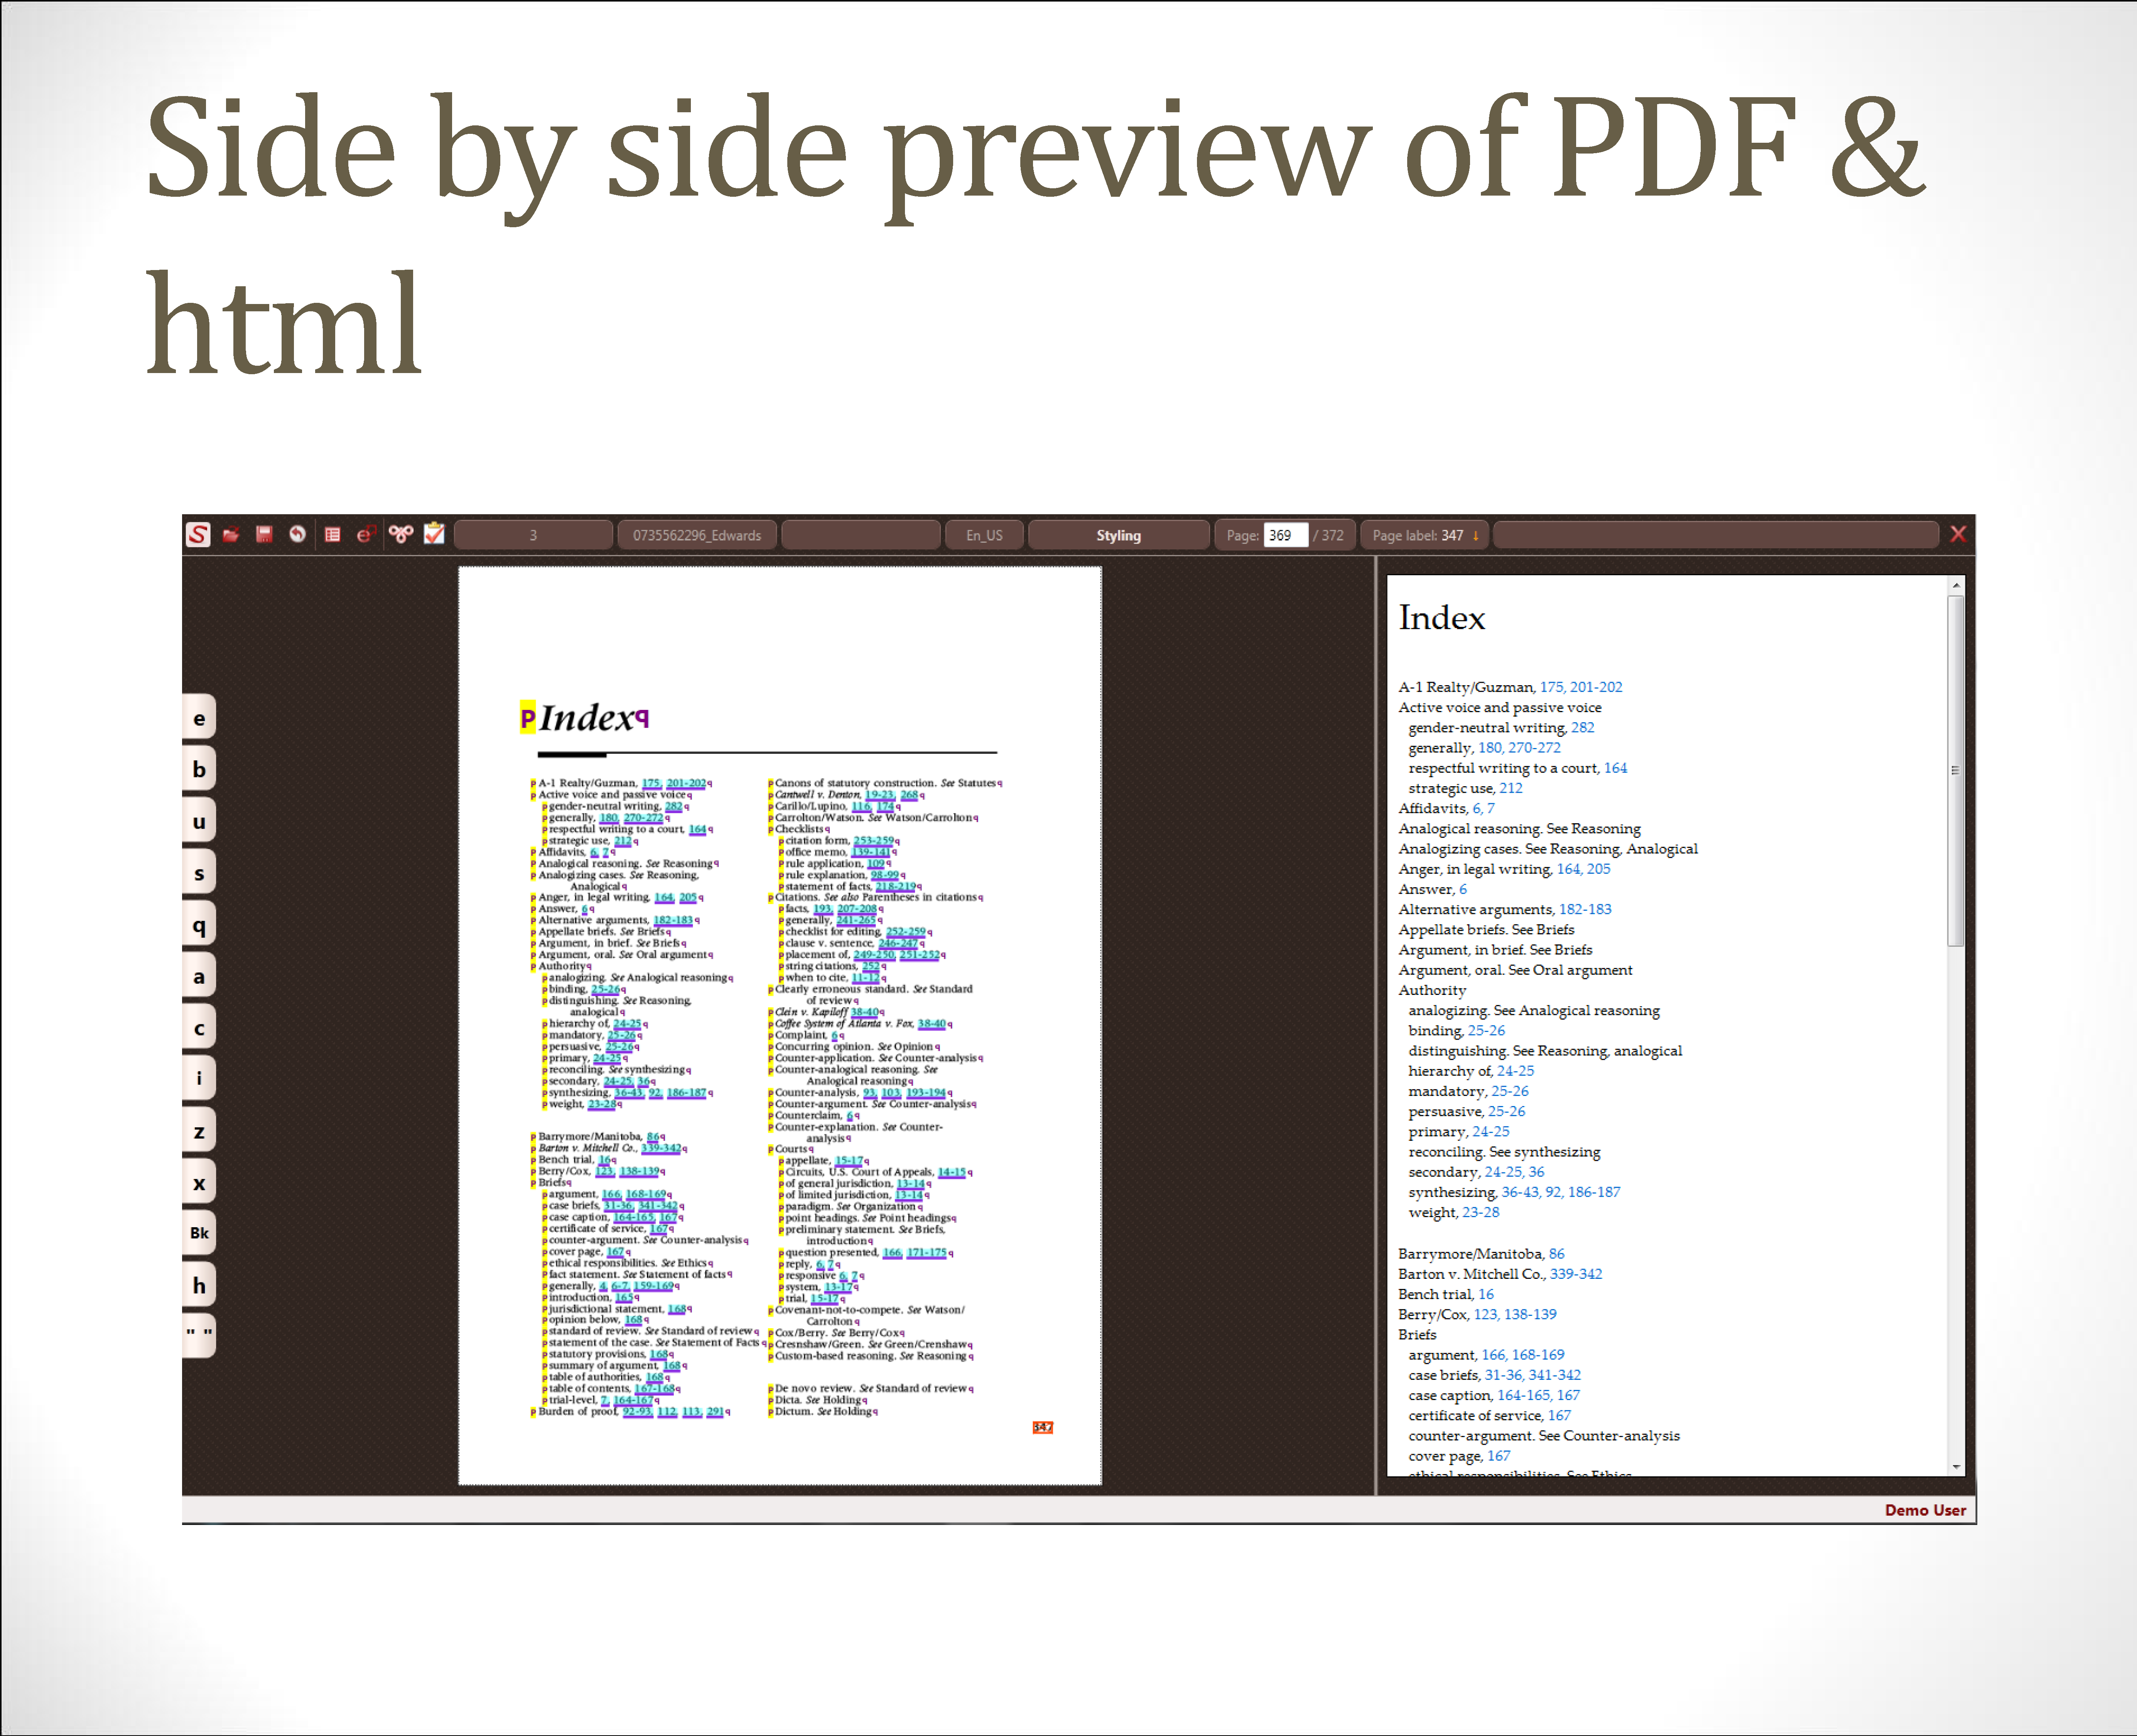Open page link '24-25' for hierarchy of

[1515, 1071]
